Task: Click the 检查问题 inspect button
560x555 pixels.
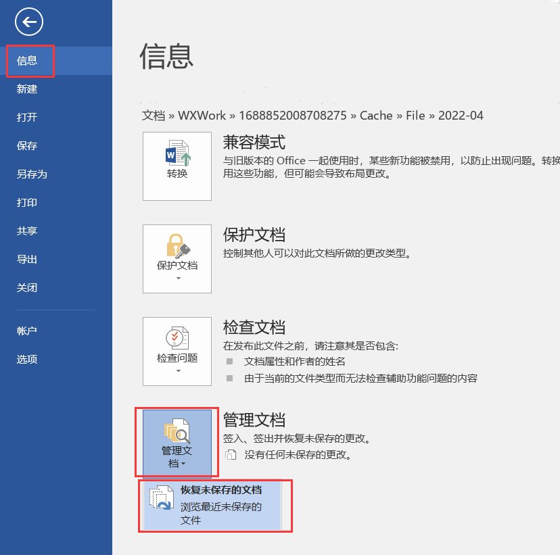Action: coord(177,352)
